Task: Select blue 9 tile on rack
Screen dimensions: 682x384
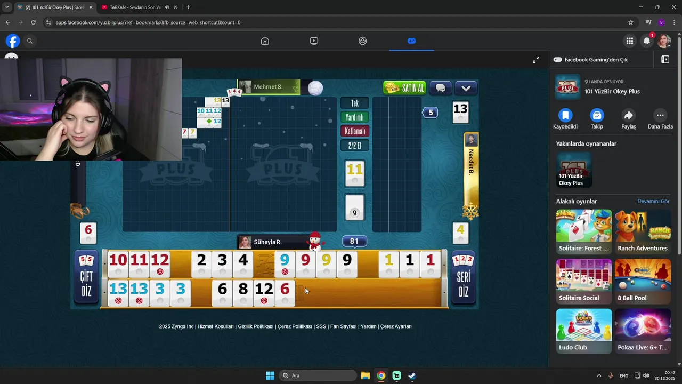Action: pos(285,264)
